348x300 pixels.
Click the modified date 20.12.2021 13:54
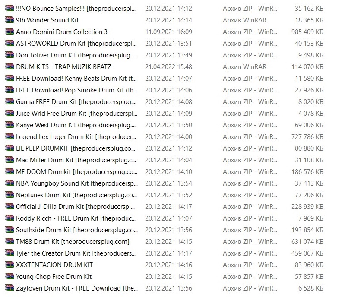point(169,183)
